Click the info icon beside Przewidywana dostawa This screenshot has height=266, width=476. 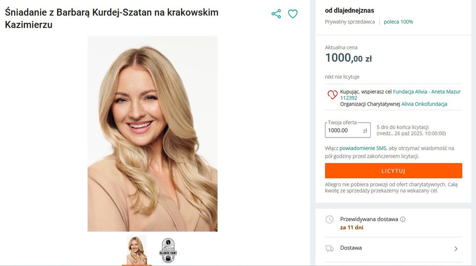pos(403,219)
